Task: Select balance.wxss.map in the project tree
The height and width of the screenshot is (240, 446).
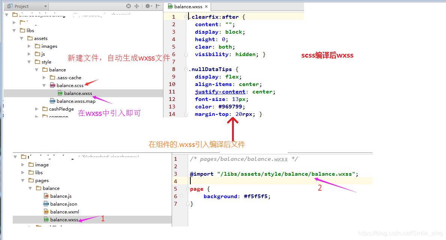Action: [x=76, y=101]
